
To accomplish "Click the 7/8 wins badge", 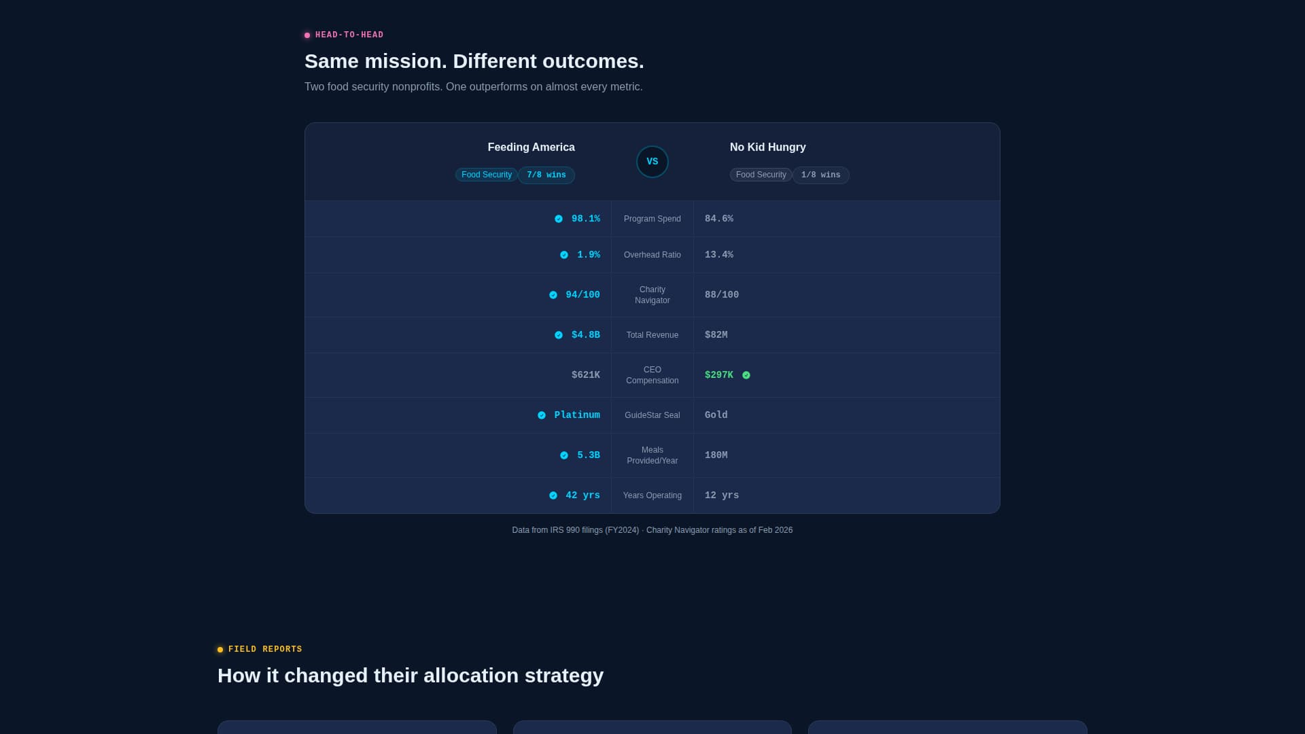I will (x=546, y=175).
